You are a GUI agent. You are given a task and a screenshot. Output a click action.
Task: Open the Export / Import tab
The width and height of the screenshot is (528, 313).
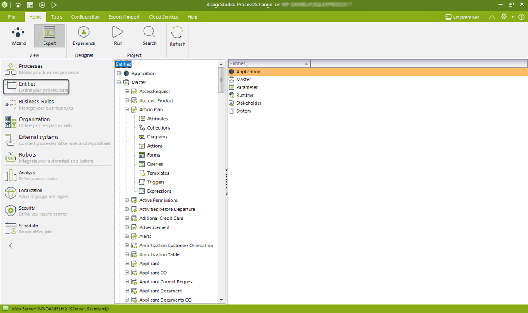click(124, 17)
